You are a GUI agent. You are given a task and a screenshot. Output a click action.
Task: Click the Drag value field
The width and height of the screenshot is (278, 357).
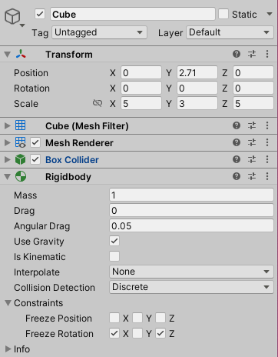click(x=191, y=210)
